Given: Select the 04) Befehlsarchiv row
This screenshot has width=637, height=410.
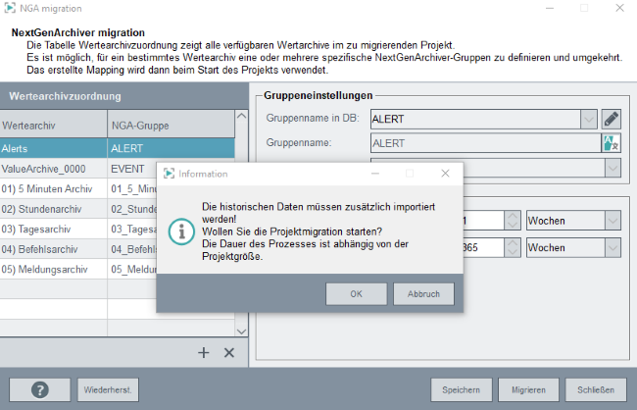Looking at the screenshot, I should [78, 249].
